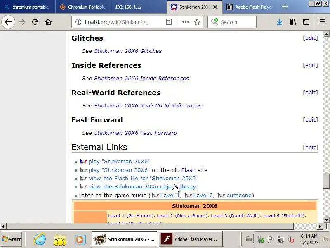Click the network tray icon
The width and height of the screenshot is (330, 248).
(281, 239)
